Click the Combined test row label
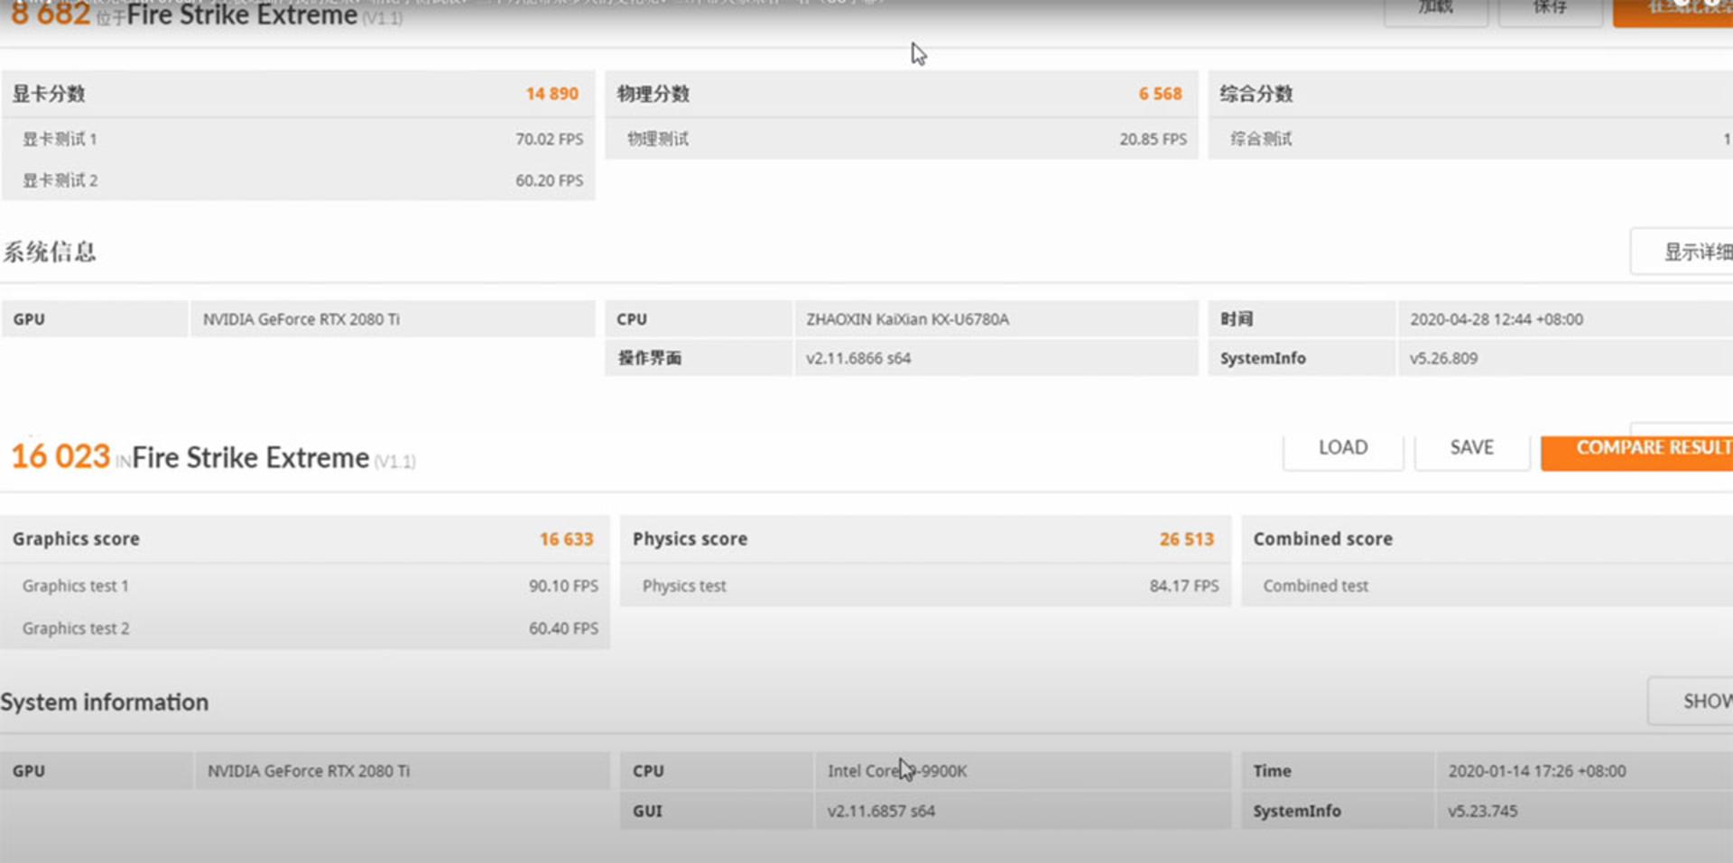Screen dimensions: 1733x863 1315,586
